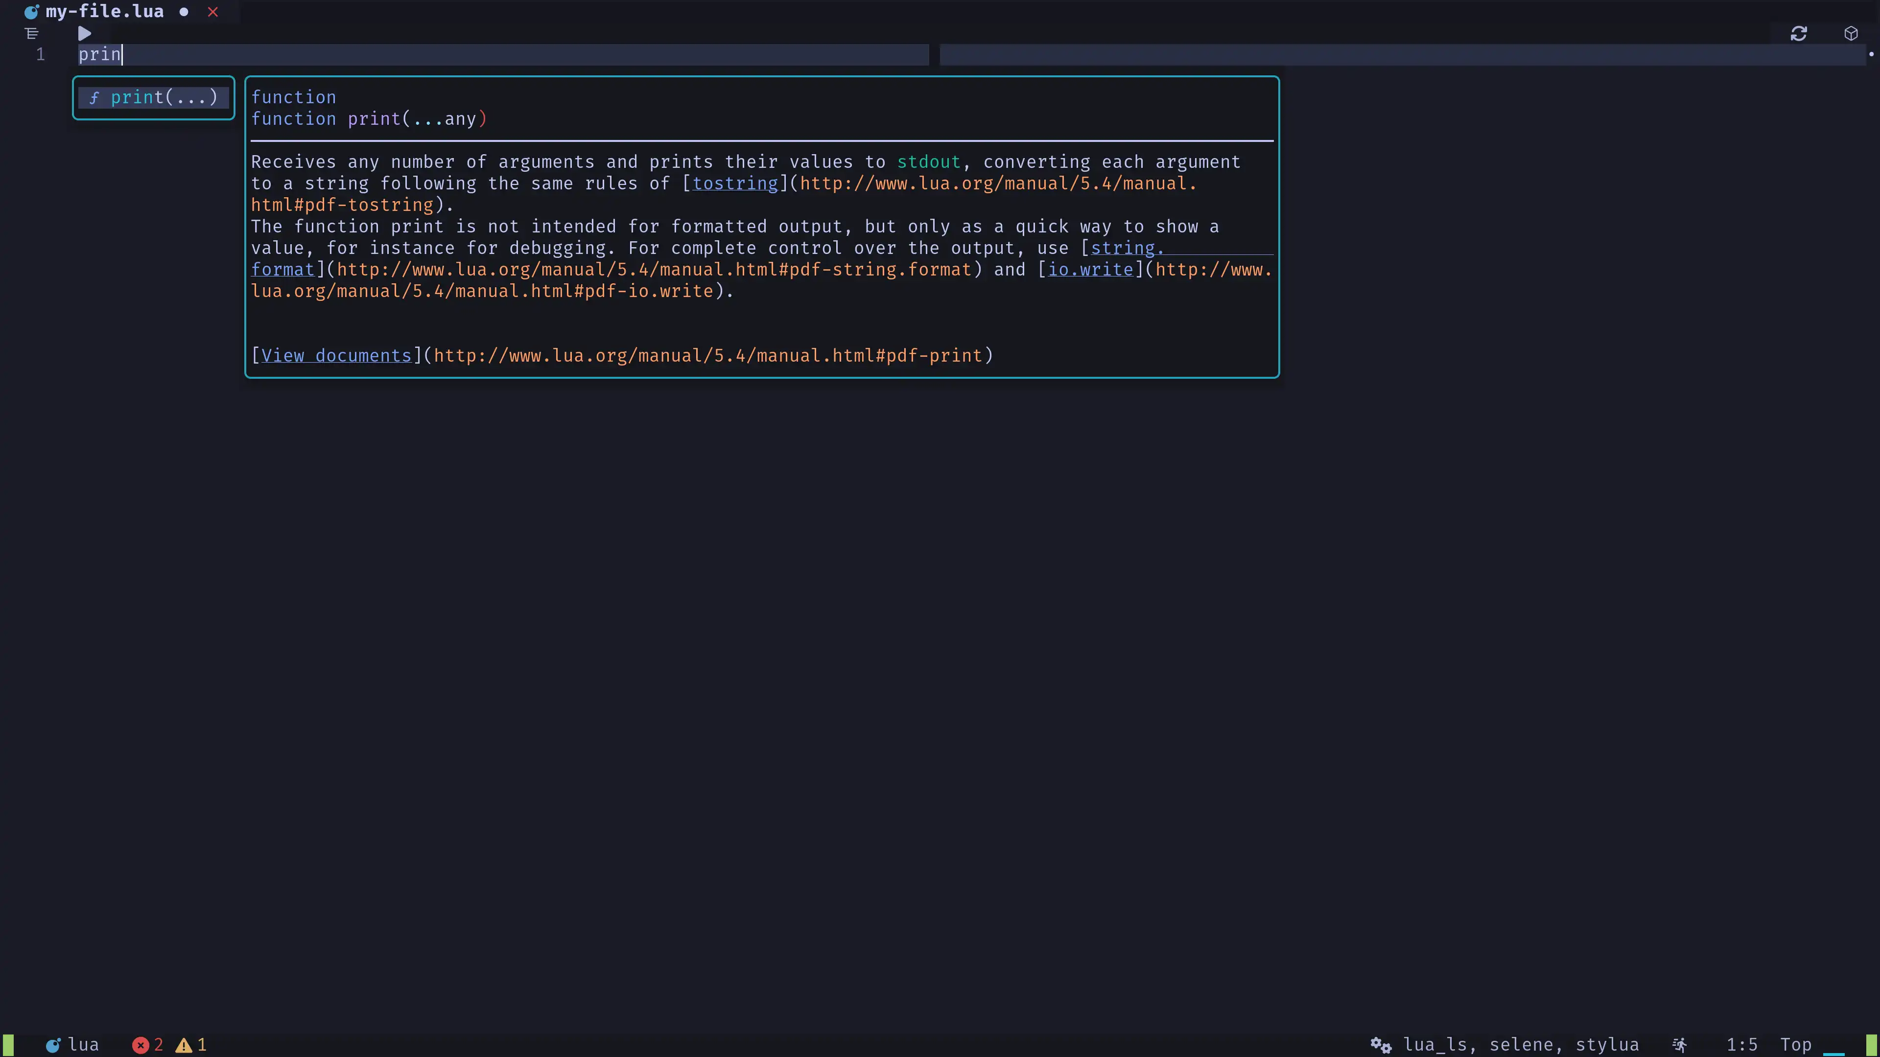Run file with the play button
The height and width of the screenshot is (1057, 1880).
[85, 34]
